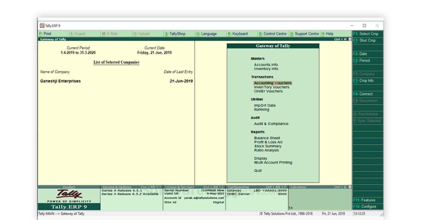Click the account id email address
The width and height of the screenshot is (421, 220).
tap(204, 198)
